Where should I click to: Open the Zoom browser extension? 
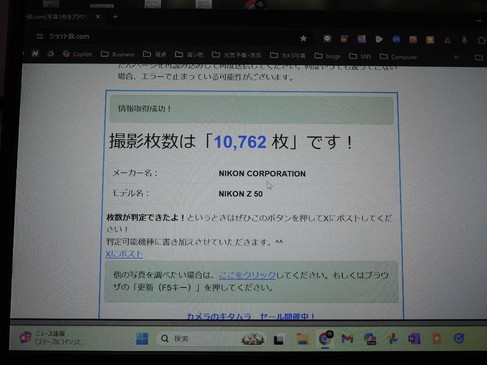tap(396, 39)
